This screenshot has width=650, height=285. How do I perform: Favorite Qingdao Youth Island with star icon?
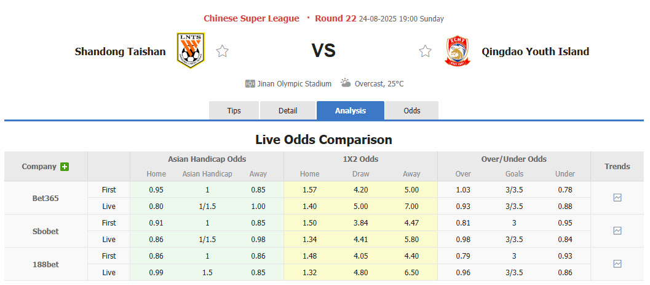point(425,51)
